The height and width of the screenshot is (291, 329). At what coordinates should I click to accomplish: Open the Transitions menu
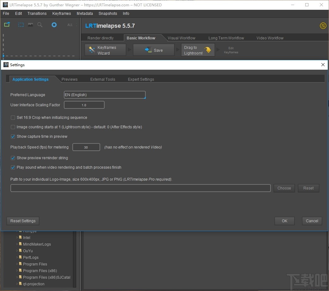point(37,13)
